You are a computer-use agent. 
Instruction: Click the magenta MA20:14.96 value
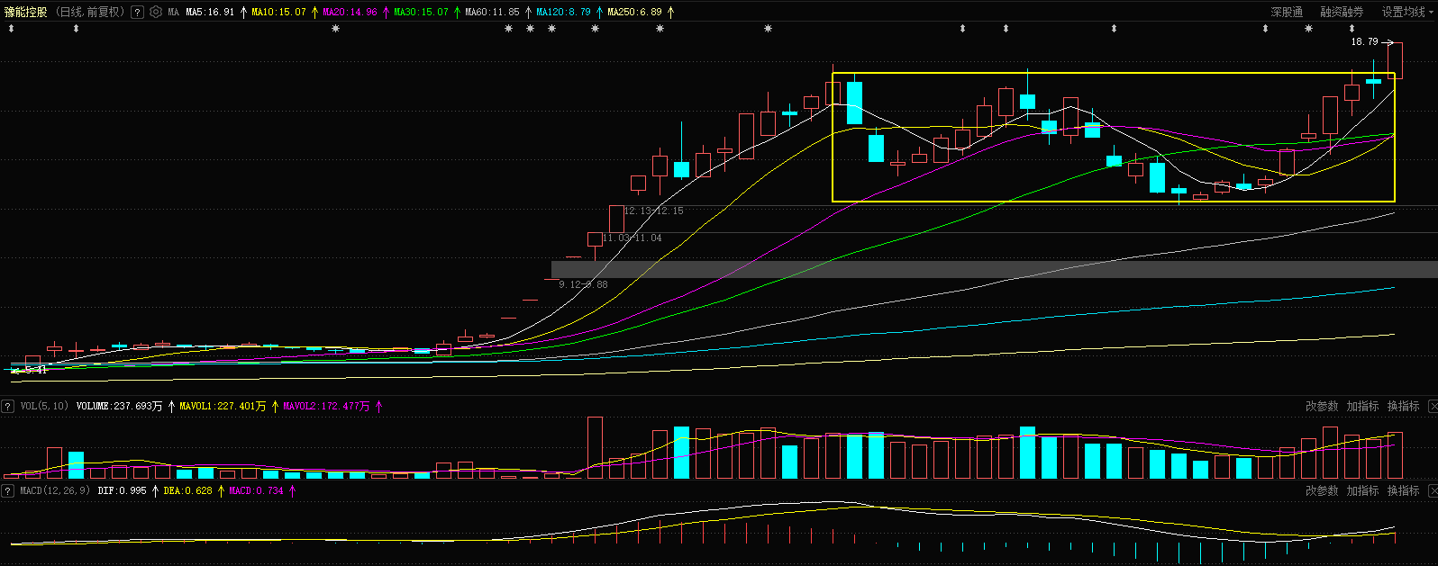point(350,12)
